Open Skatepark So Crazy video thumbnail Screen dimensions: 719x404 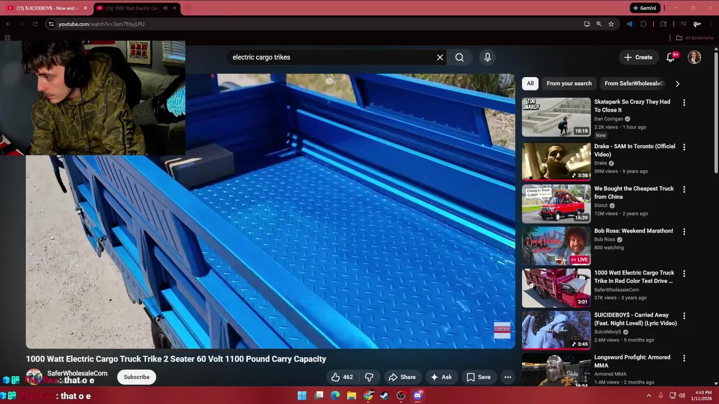click(x=556, y=117)
